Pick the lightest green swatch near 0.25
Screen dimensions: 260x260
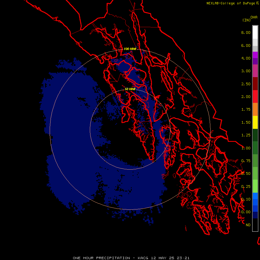[x=255, y=186]
